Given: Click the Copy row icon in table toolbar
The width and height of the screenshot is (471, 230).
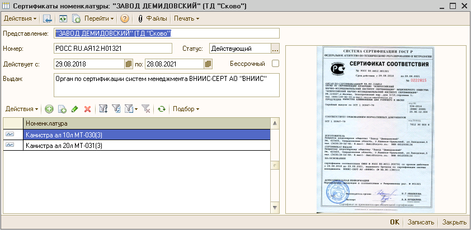Looking at the screenshot, I should [62, 109].
